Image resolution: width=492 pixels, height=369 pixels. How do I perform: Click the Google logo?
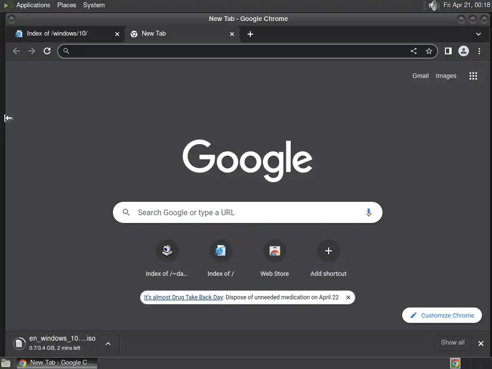click(x=247, y=160)
